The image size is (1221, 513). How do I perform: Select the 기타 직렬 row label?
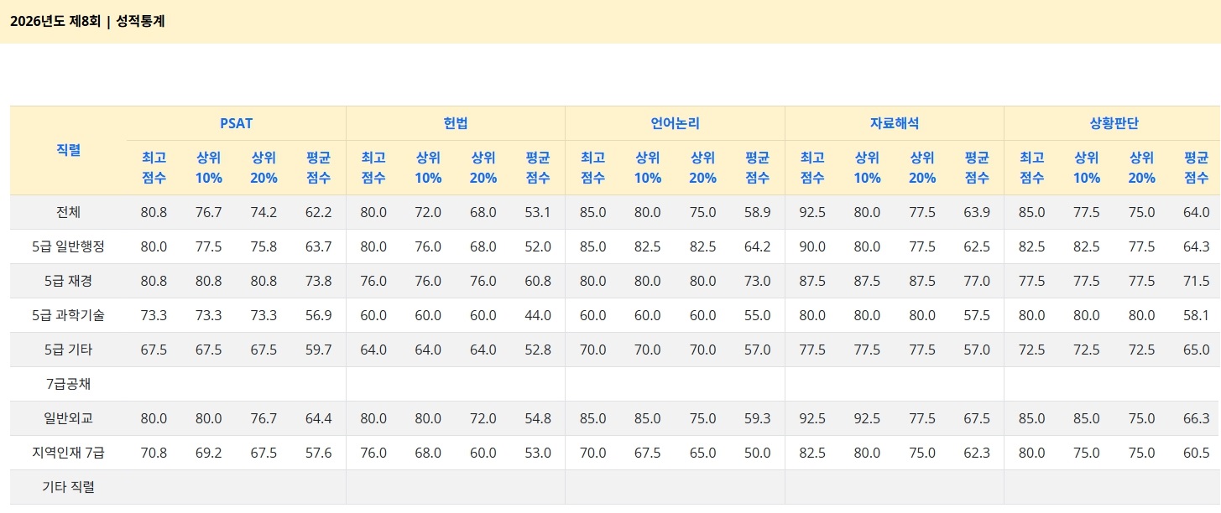(x=68, y=487)
